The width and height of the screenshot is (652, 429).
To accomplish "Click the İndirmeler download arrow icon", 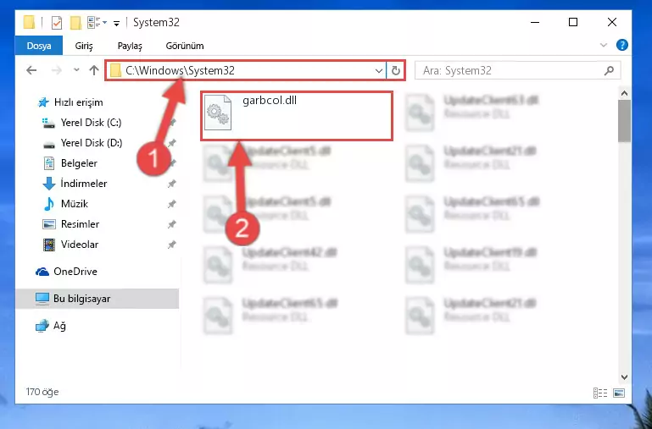I will [x=48, y=184].
